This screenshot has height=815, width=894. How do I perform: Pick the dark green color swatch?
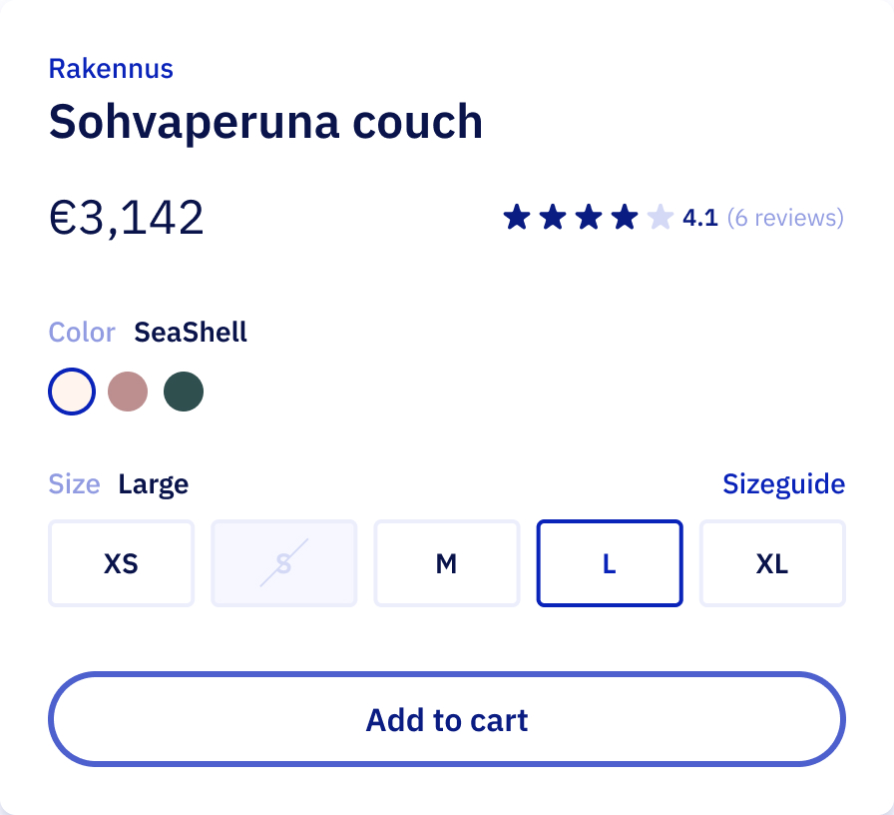184,392
